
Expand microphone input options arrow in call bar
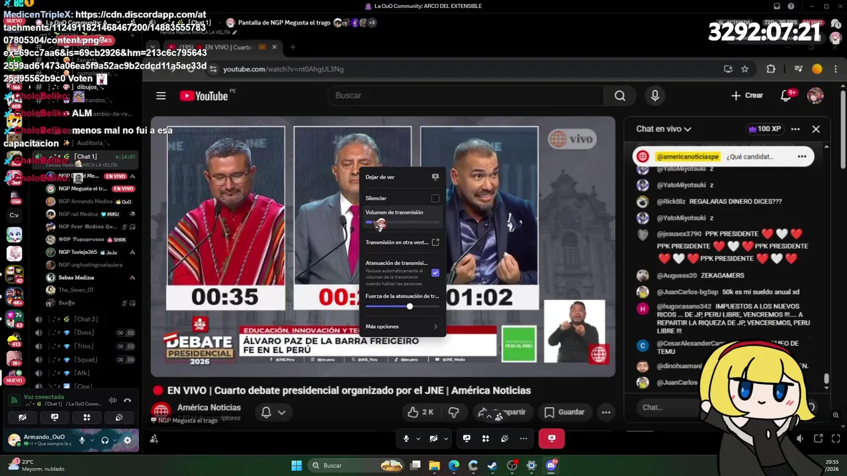click(x=418, y=438)
